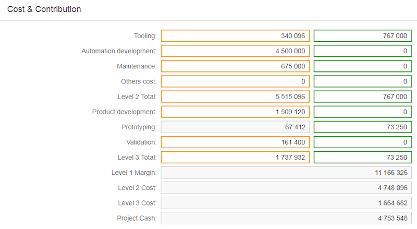Screen dimensions: 417x229
Task: Select the green Others cost field
Action: 362,81
